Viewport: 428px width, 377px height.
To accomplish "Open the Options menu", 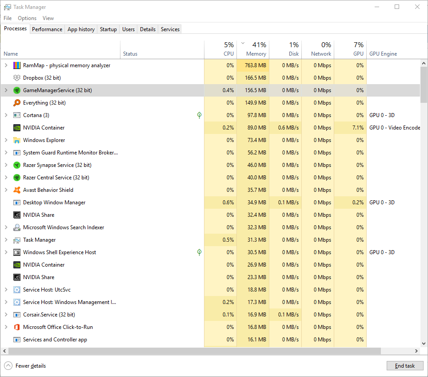I will click(27, 18).
